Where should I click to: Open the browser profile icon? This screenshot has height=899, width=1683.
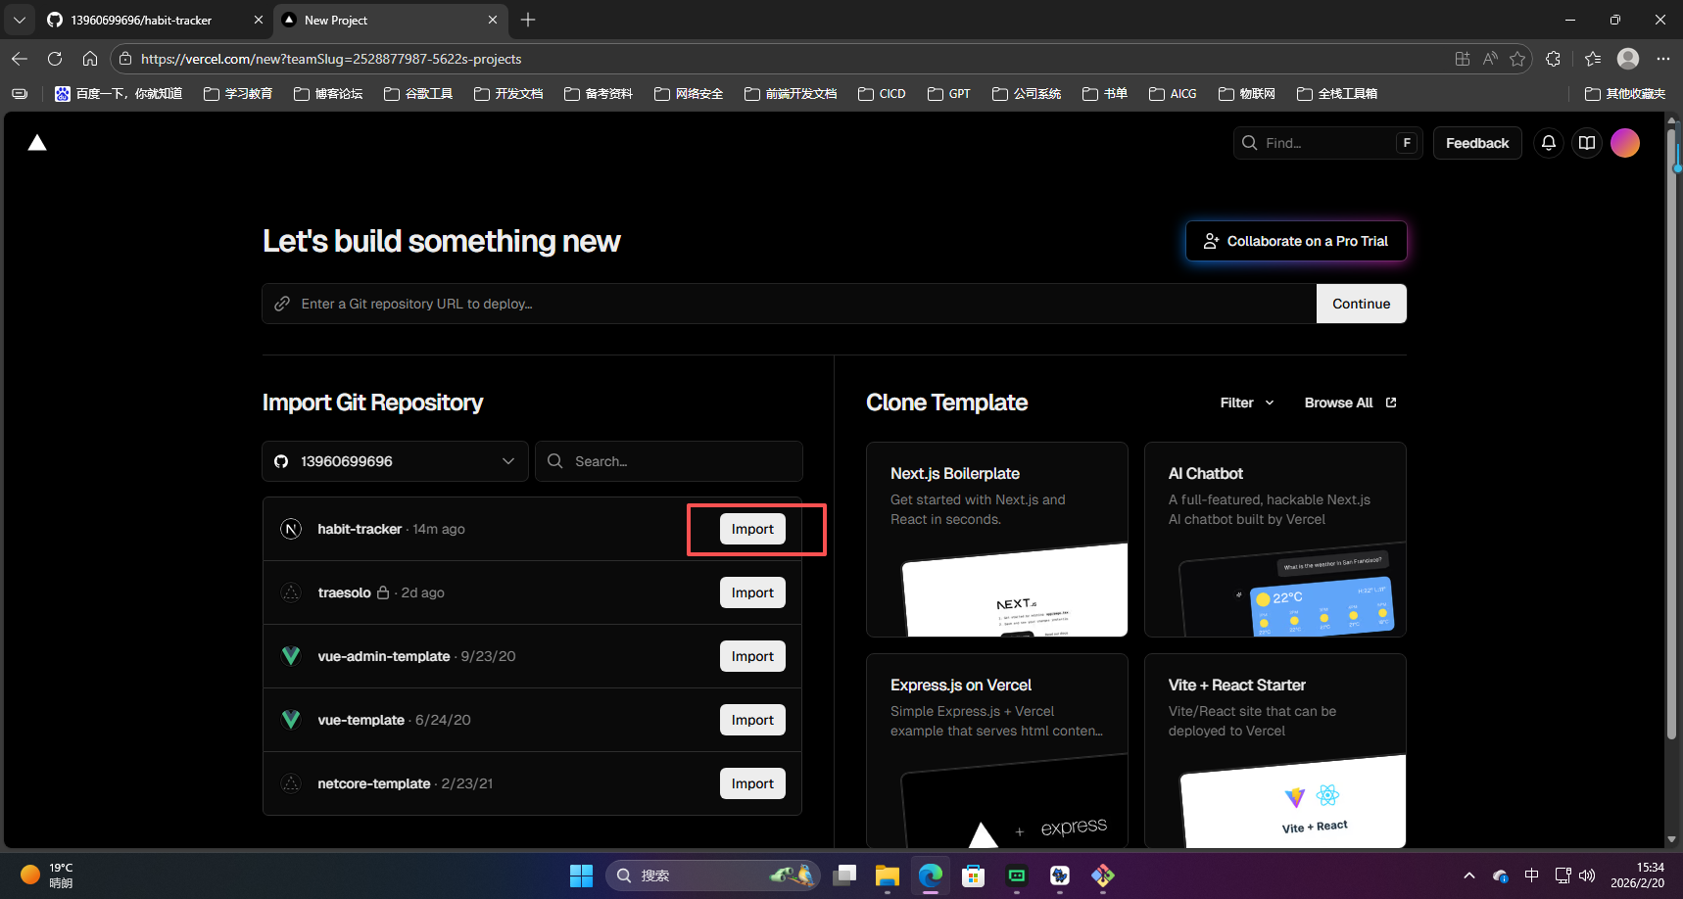click(1628, 59)
